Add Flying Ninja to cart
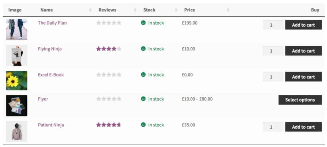This screenshot has height=147, width=327. (x=303, y=51)
